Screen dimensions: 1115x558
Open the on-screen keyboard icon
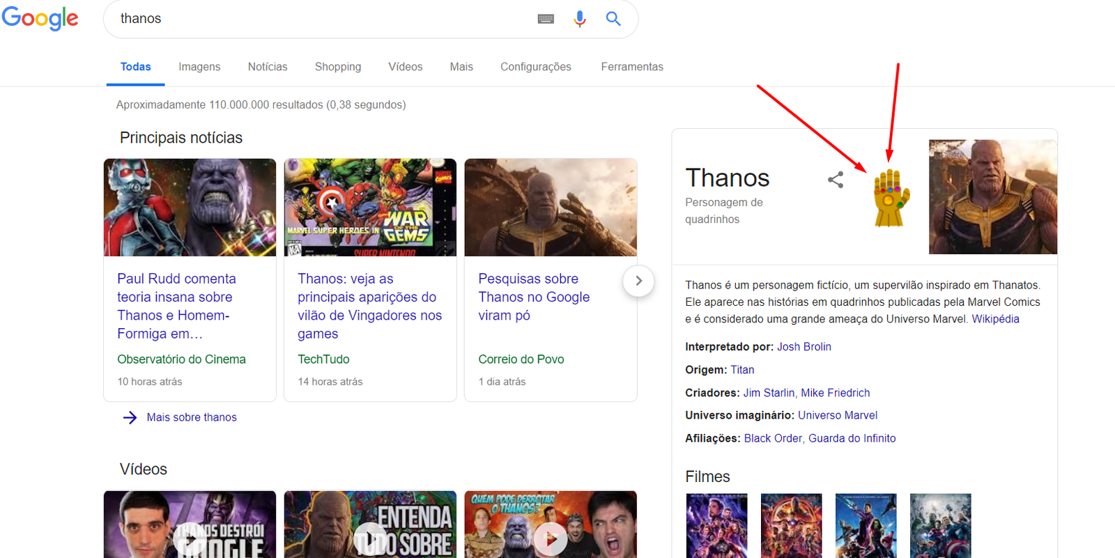[546, 19]
